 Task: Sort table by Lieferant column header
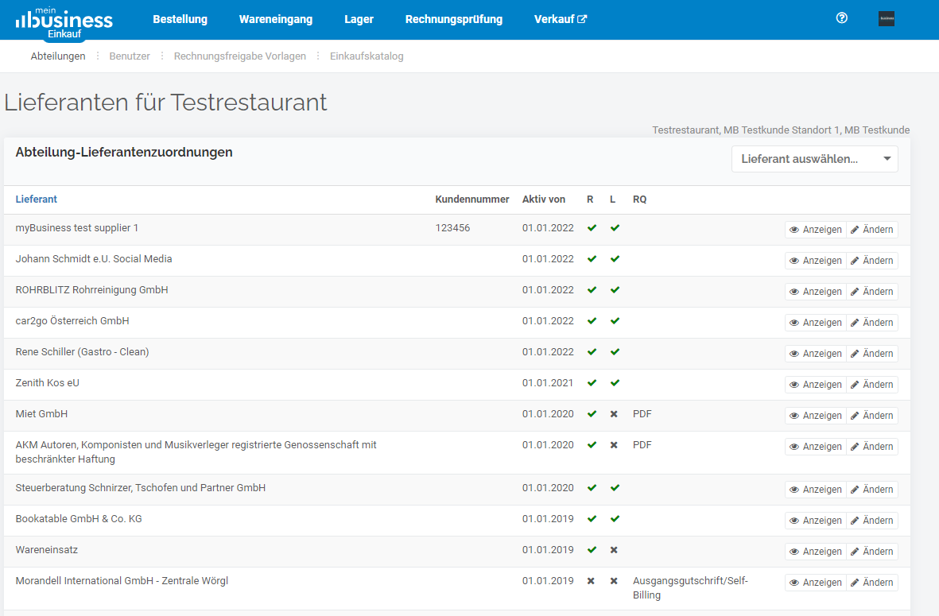[37, 200]
